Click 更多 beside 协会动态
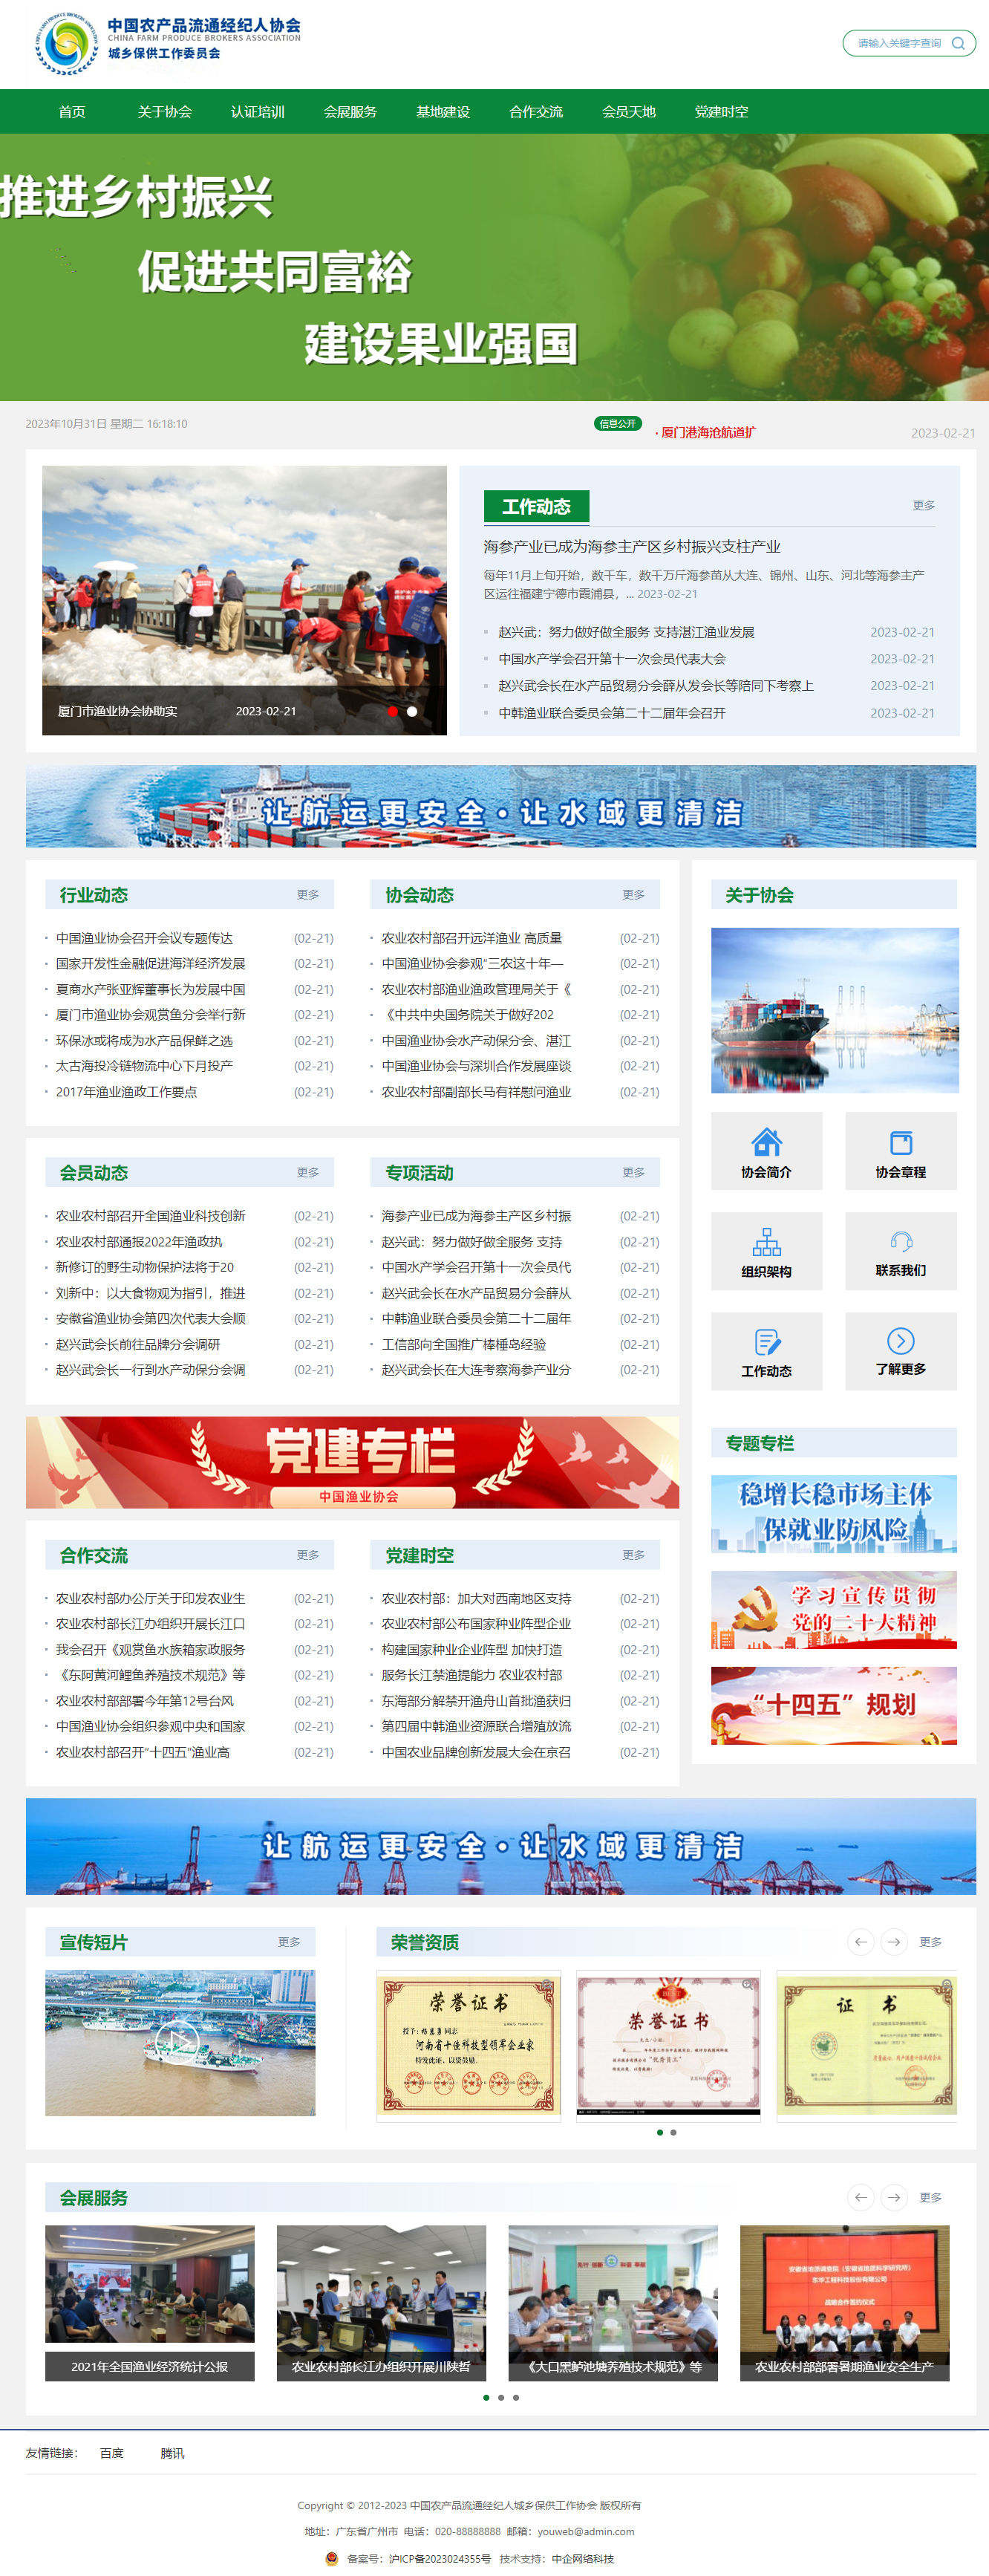Screen dimensions: 989x2576 pos(634,894)
